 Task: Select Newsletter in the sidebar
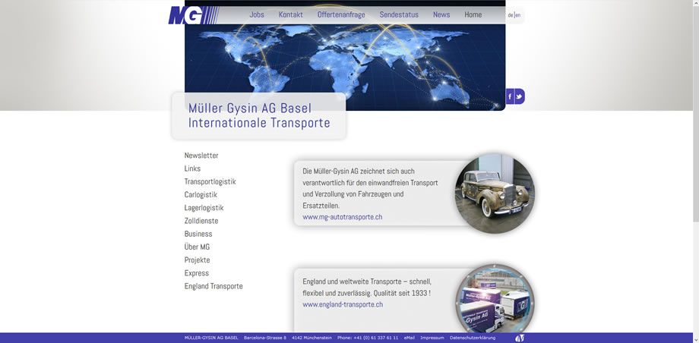[201, 156]
